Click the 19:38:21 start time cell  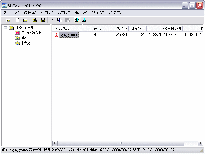164,35
